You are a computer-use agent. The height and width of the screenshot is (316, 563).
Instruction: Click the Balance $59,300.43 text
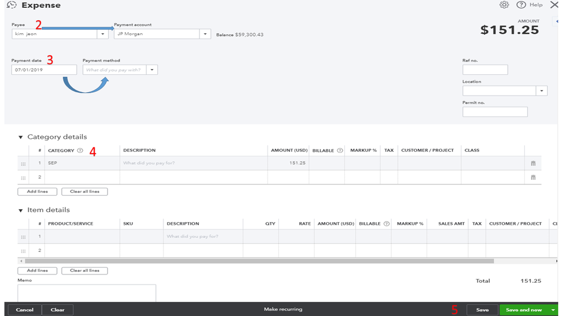[240, 35]
